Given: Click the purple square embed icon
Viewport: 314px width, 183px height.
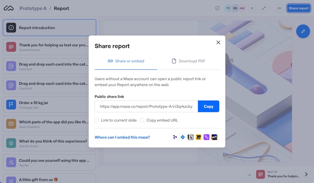Looking at the screenshot, I should (x=206, y=137).
